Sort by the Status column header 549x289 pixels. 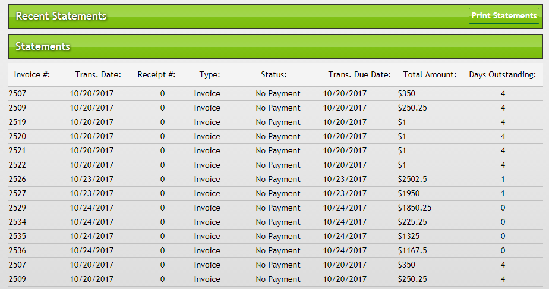(274, 75)
